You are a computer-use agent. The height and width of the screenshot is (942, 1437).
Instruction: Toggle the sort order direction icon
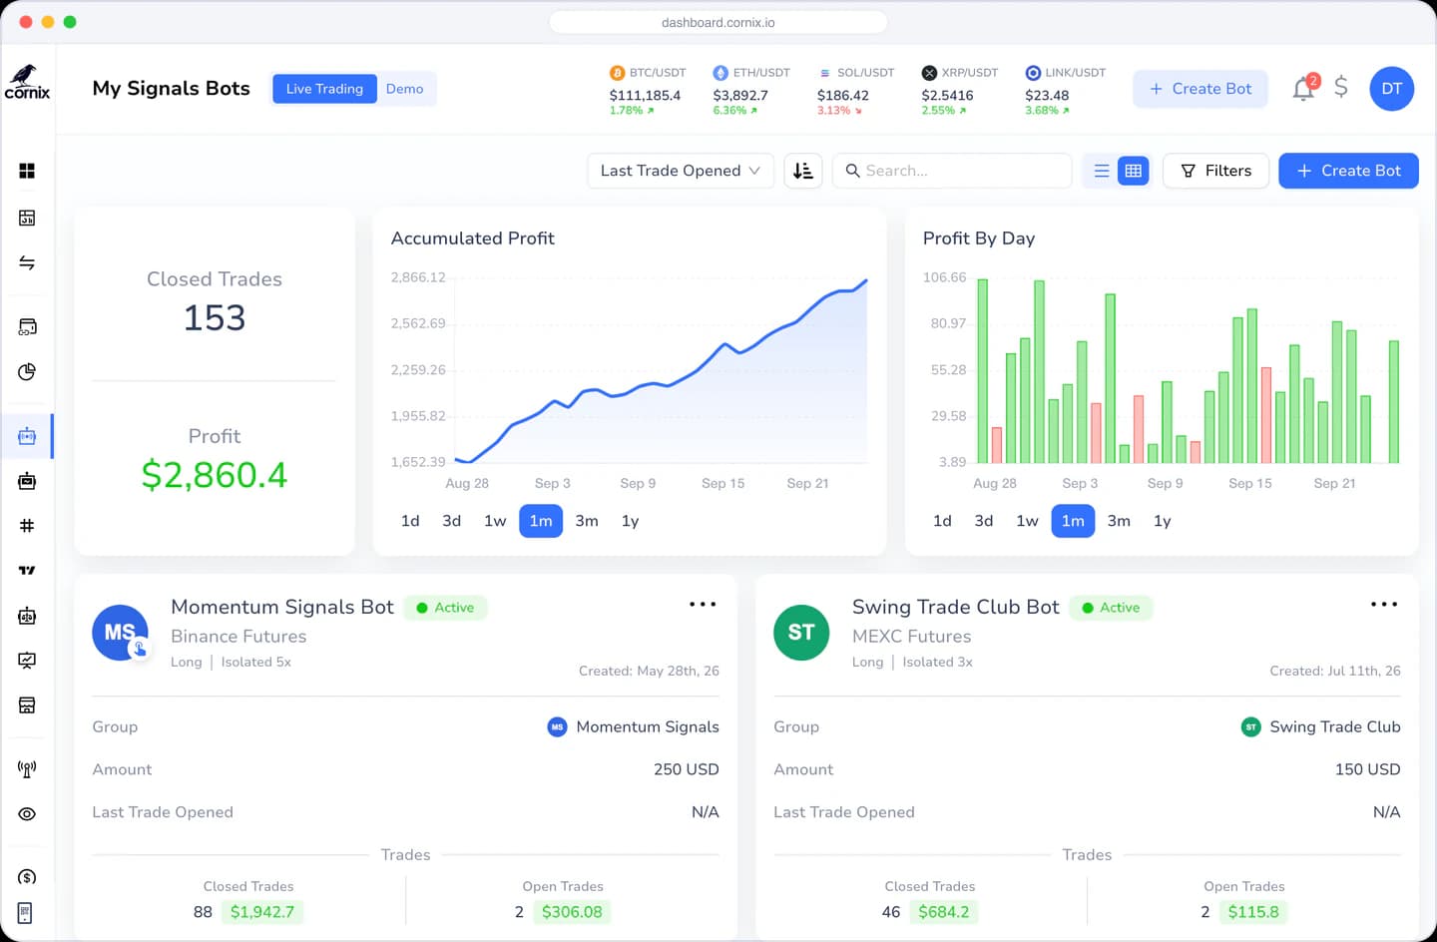pos(803,171)
